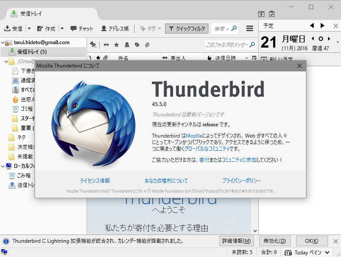This screenshot has width=341, height=257.
Task: Sort by the junk status flame column
Action: click(x=209, y=58)
